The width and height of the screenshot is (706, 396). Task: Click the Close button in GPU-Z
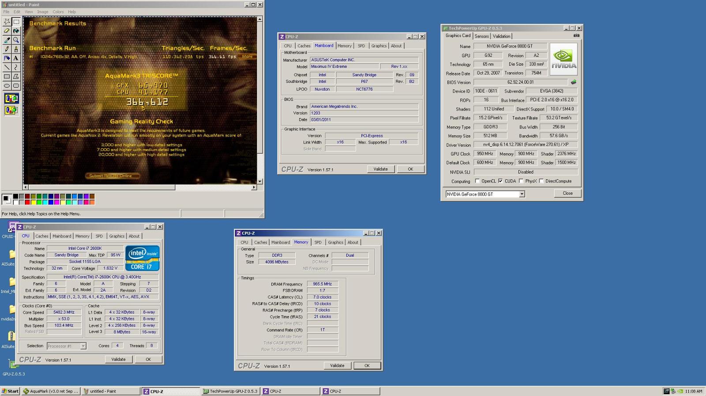(567, 193)
